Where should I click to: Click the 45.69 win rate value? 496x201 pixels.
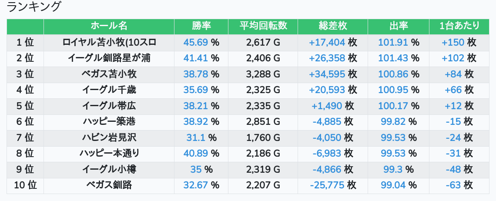pos(196,43)
